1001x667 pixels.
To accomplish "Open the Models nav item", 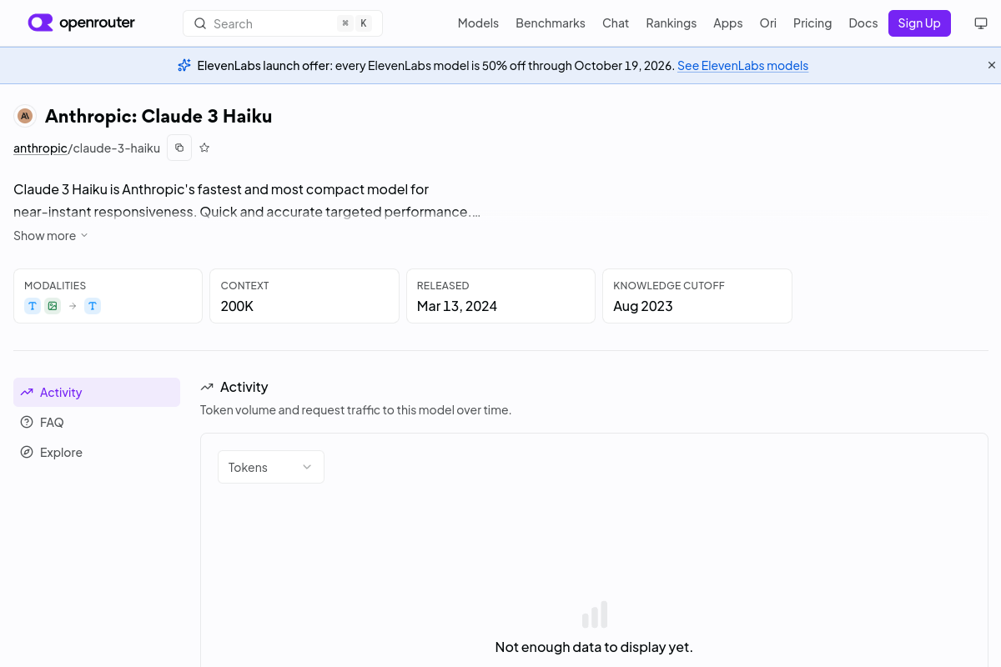I will 478,23.
